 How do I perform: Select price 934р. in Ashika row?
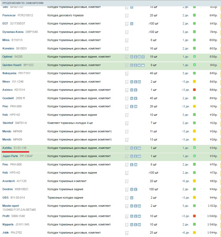[214, 148]
